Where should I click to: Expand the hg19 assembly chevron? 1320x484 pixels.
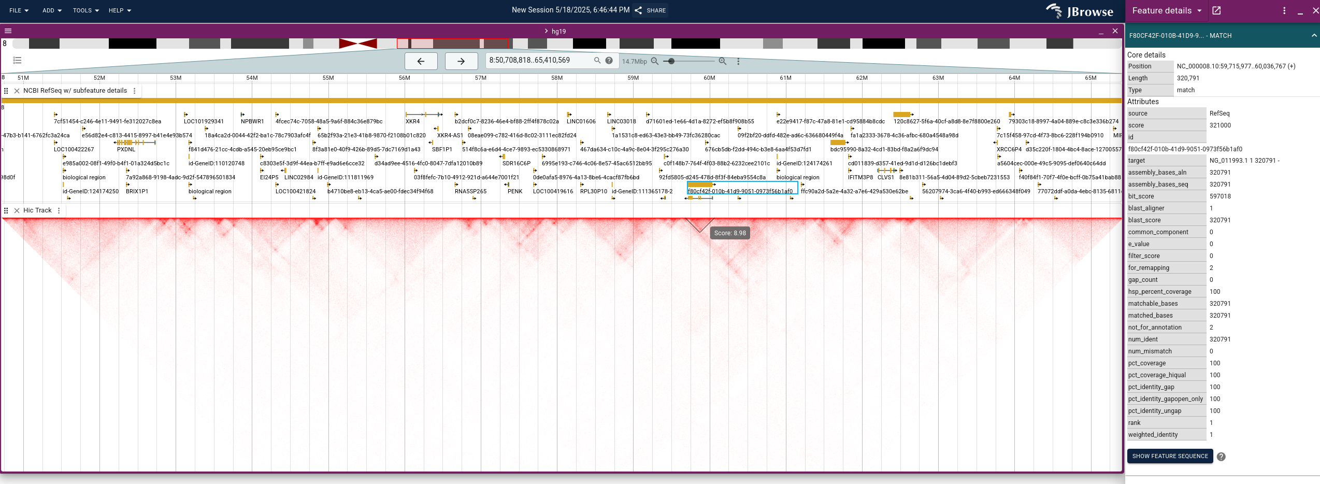pyautogui.click(x=545, y=31)
